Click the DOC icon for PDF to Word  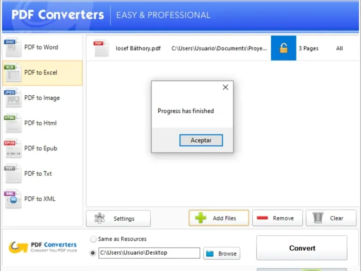13,47
